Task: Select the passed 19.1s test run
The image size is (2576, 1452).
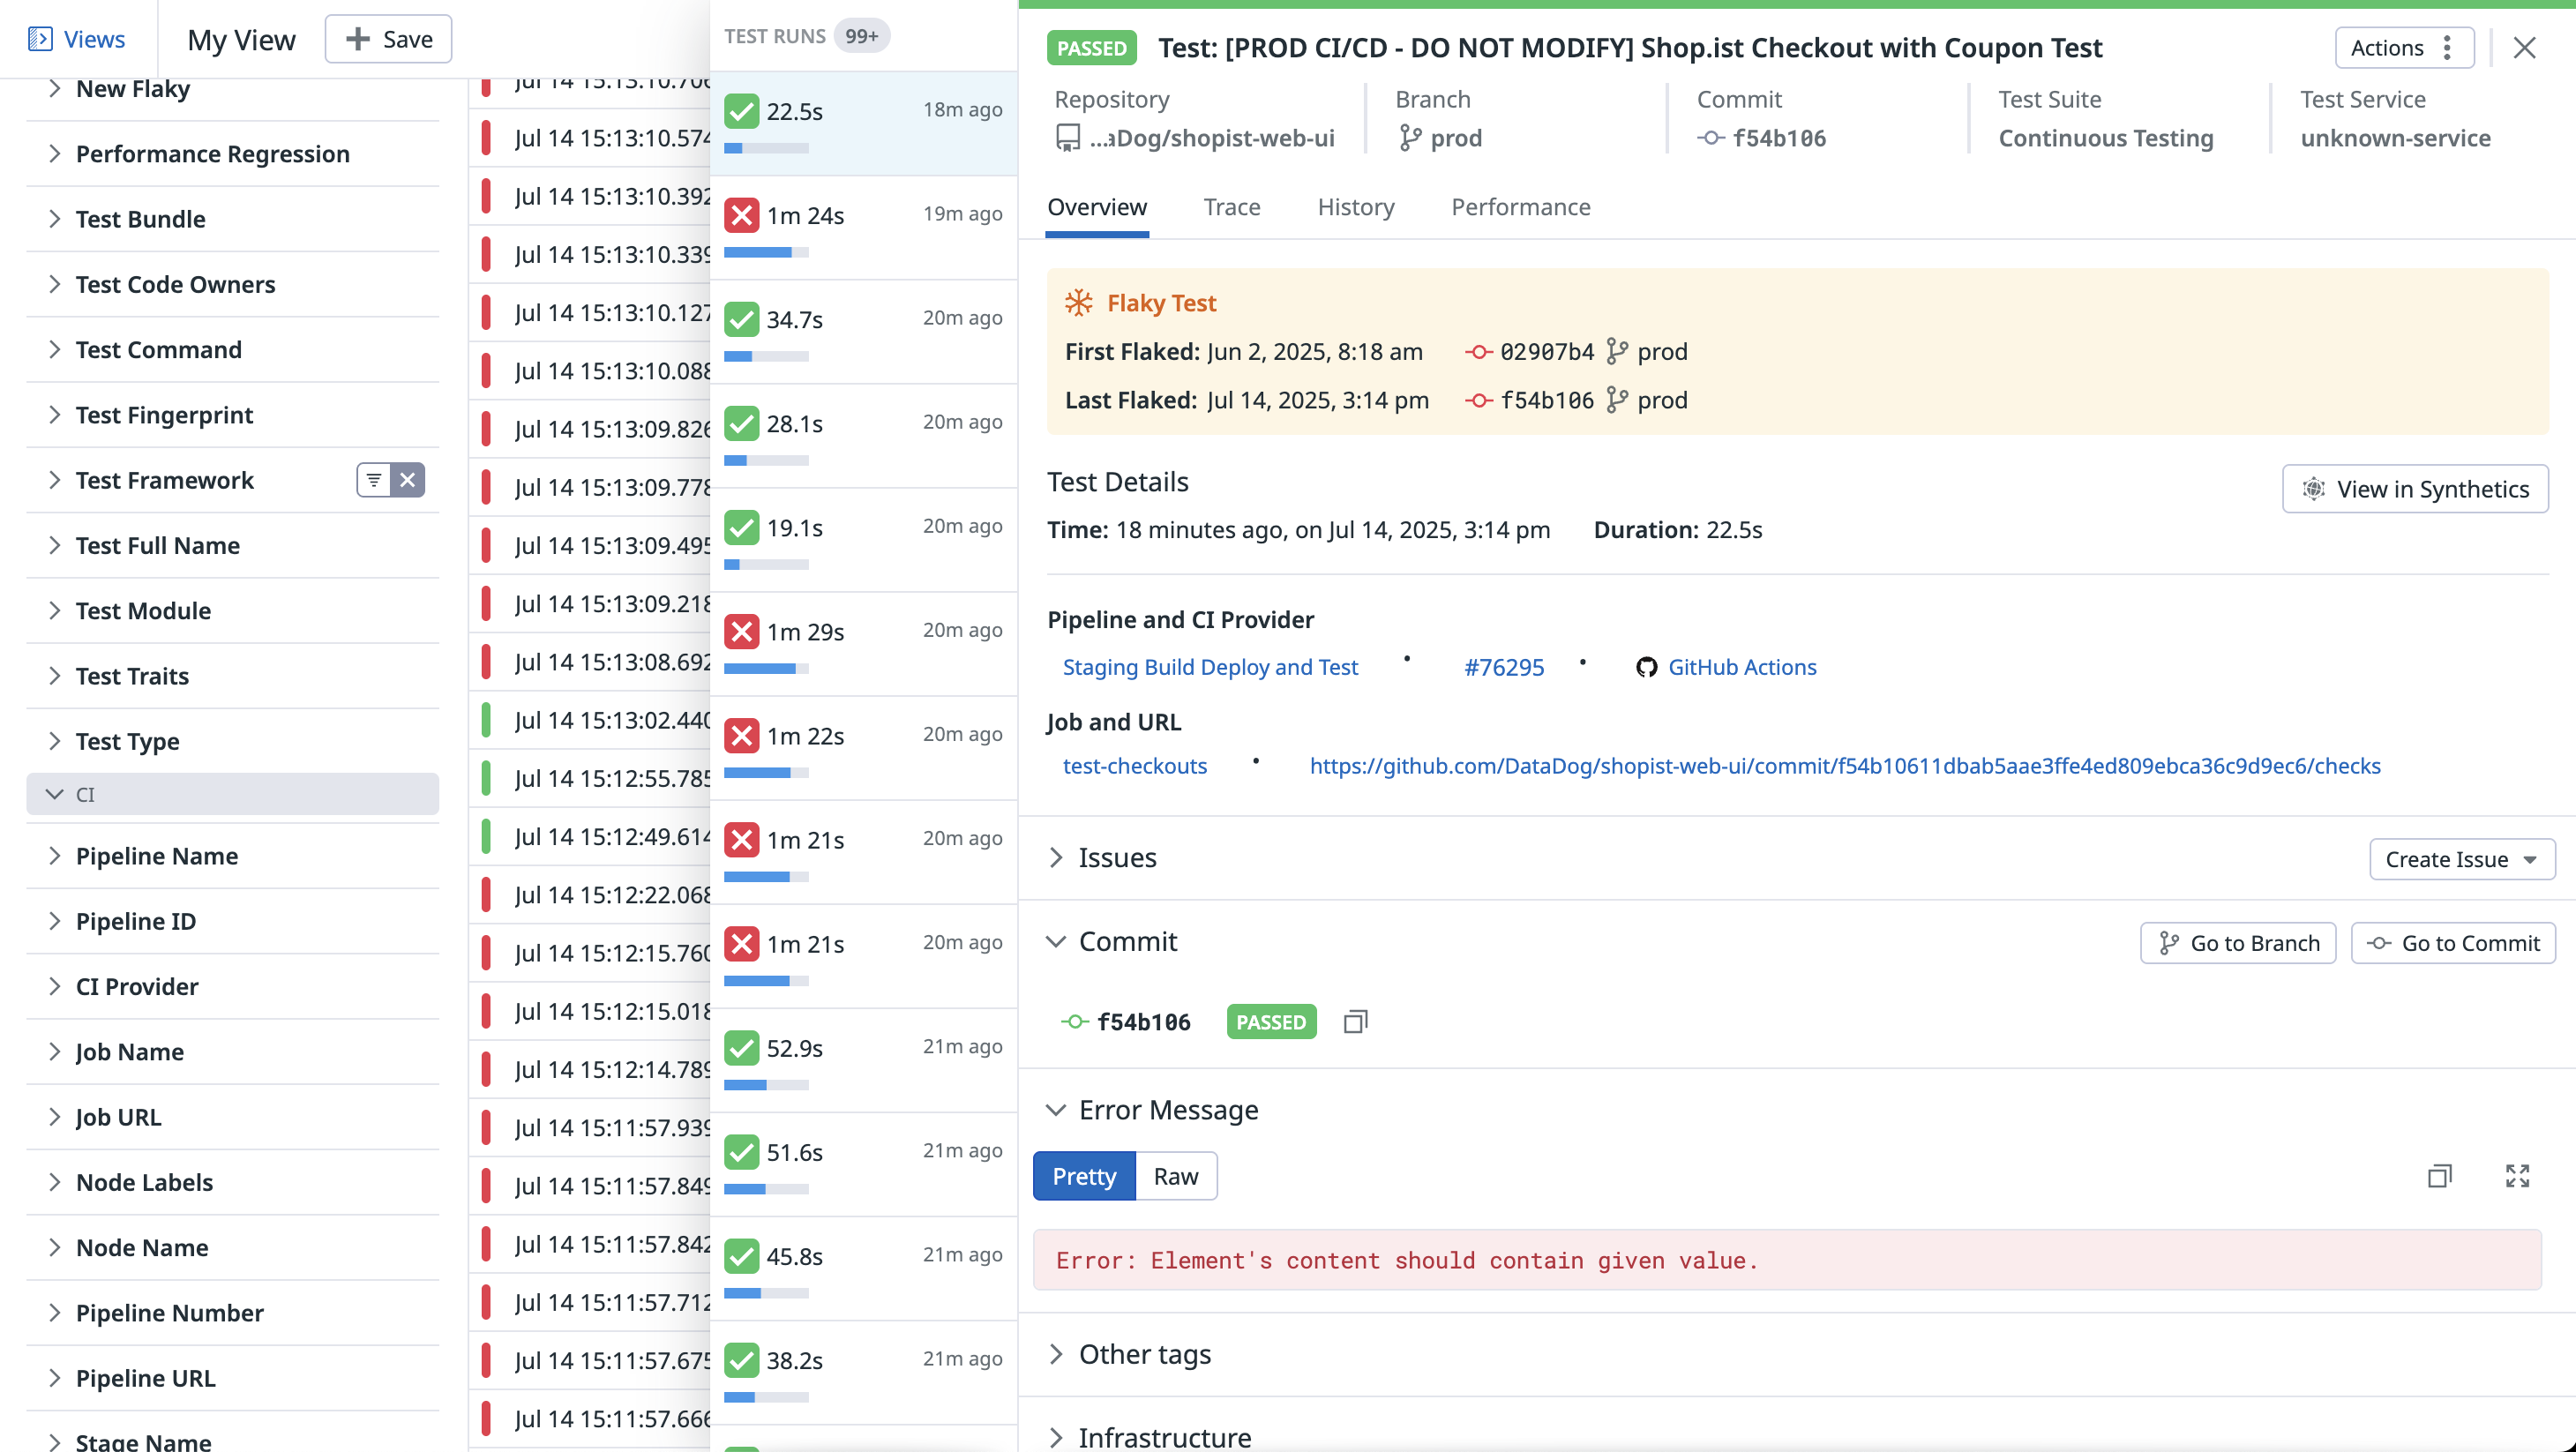Action: point(863,540)
